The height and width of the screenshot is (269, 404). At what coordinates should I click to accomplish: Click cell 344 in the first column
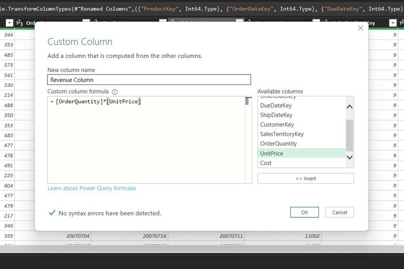[9, 35]
